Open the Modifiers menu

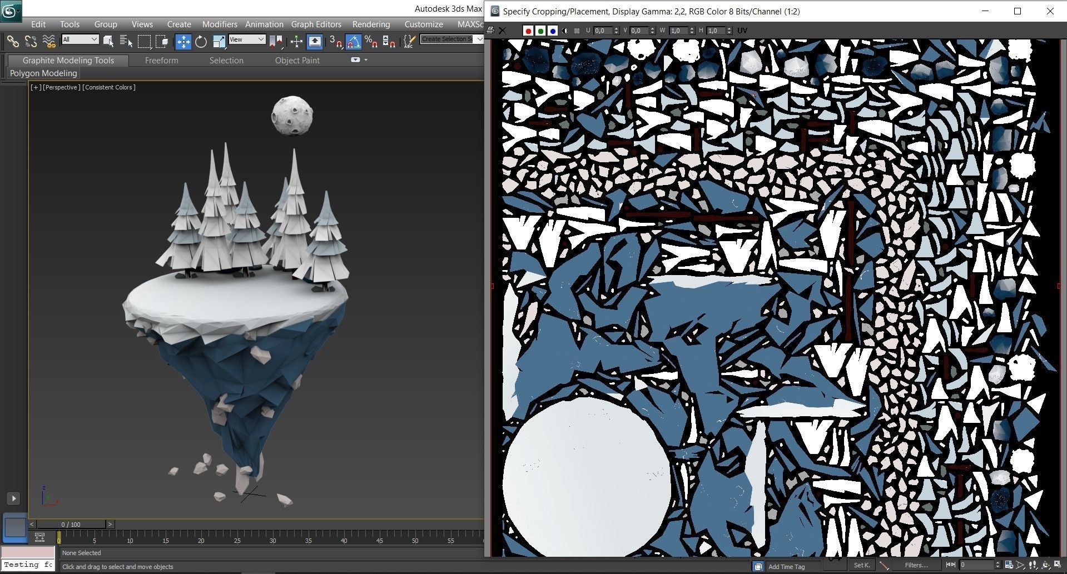pos(220,24)
